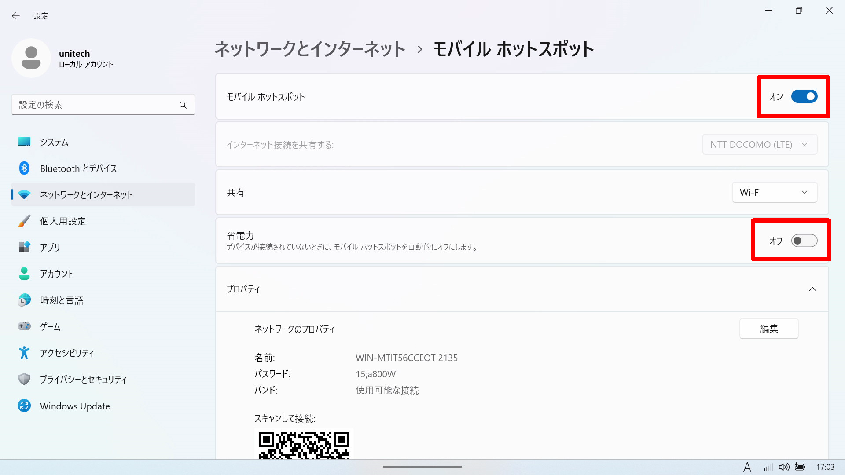Click the hotspot QR code image
This screenshot has height=475, width=845.
[304, 444]
